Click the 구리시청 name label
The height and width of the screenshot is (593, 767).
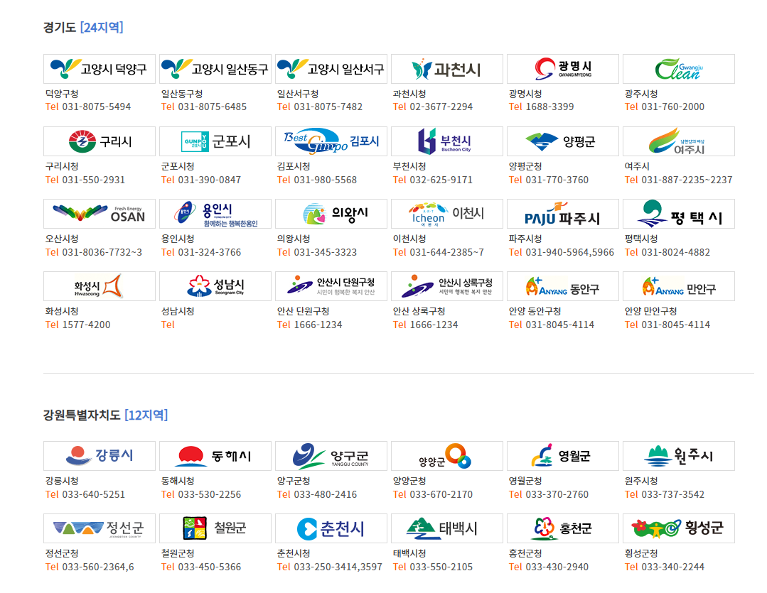click(62, 166)
